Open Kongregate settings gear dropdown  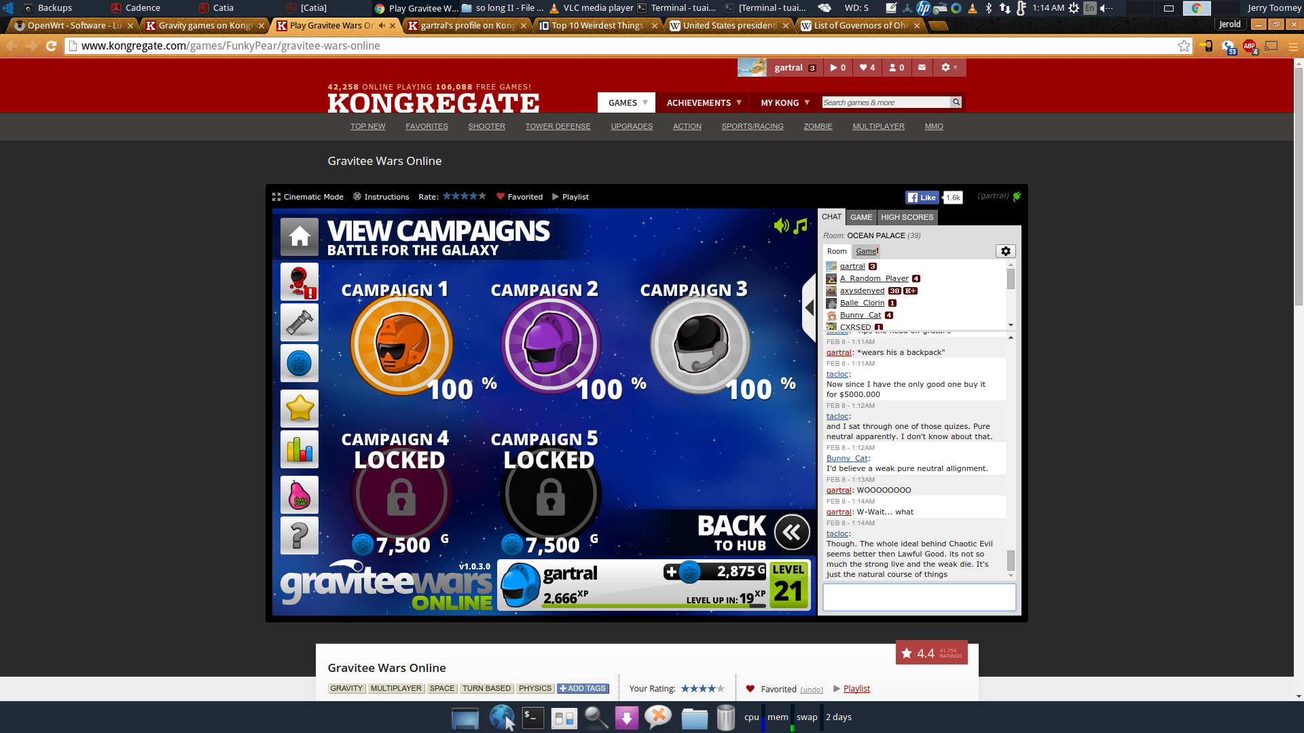pyautogui.click(x=949, y=68)
